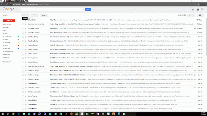Toggle star on Carly Lemon email
Image resolution: width=207 pixels, height=116 pixels.
[26, 54]
